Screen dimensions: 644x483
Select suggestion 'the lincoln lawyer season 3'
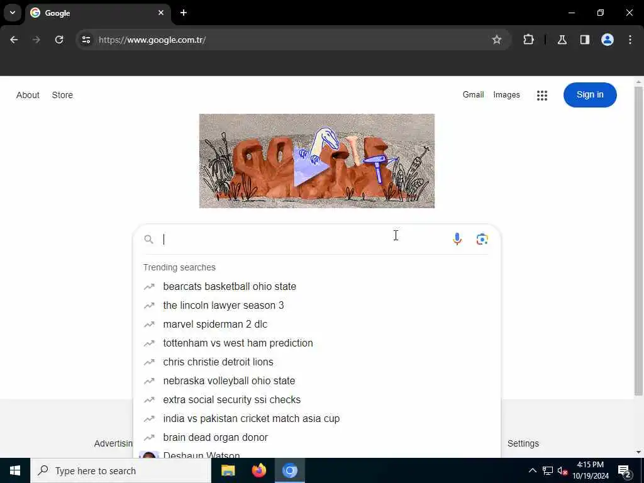pos(317,305)
